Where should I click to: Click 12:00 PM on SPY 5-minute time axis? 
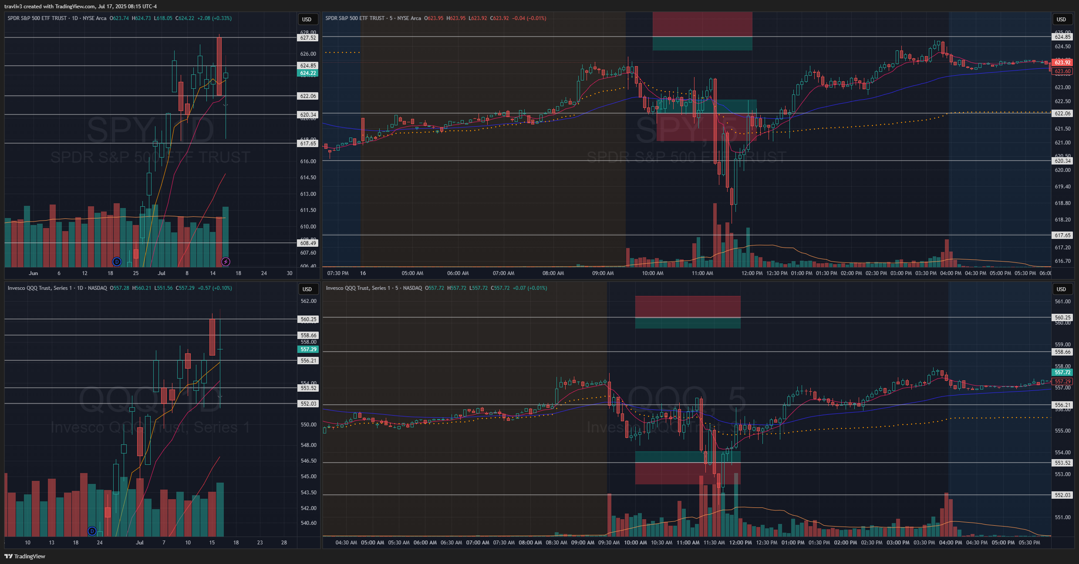(x=752, y=273)
